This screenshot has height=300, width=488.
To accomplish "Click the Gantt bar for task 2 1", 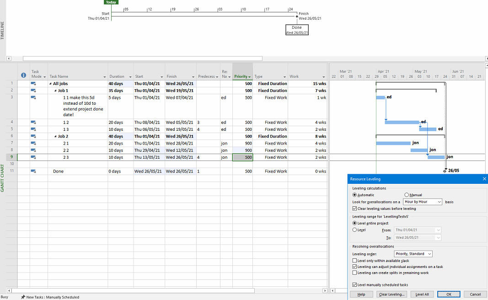I will [x=393, y=143].
